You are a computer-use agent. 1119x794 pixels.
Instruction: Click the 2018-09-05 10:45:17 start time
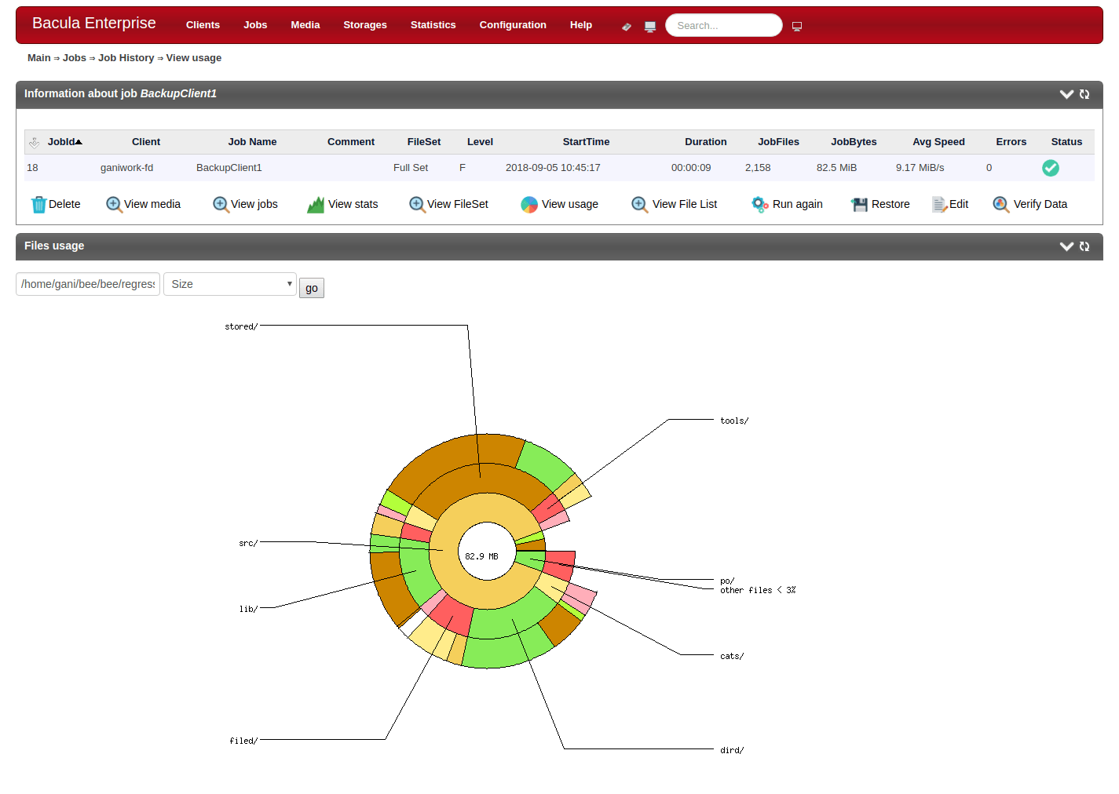(553, 168)
